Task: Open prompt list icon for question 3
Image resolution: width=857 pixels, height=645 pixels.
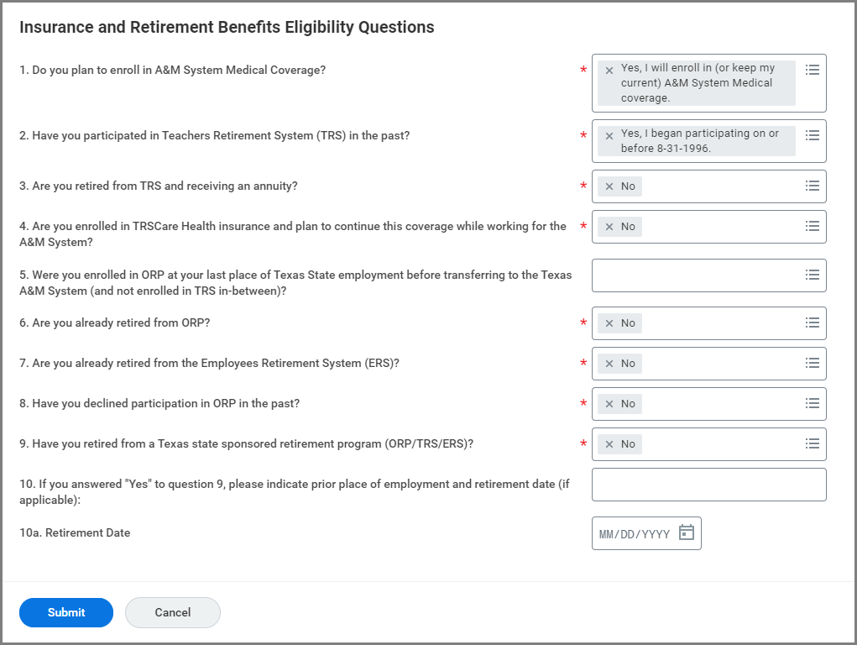Action: pyautogui.click(x=812, y=186)
